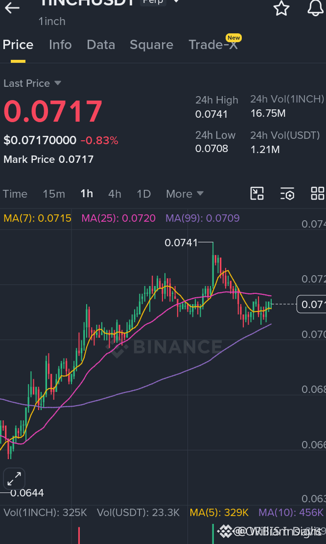Viewport: 326px width, 544px height.
Task: Expand chart to fullscreen
Action: point(14,479)
